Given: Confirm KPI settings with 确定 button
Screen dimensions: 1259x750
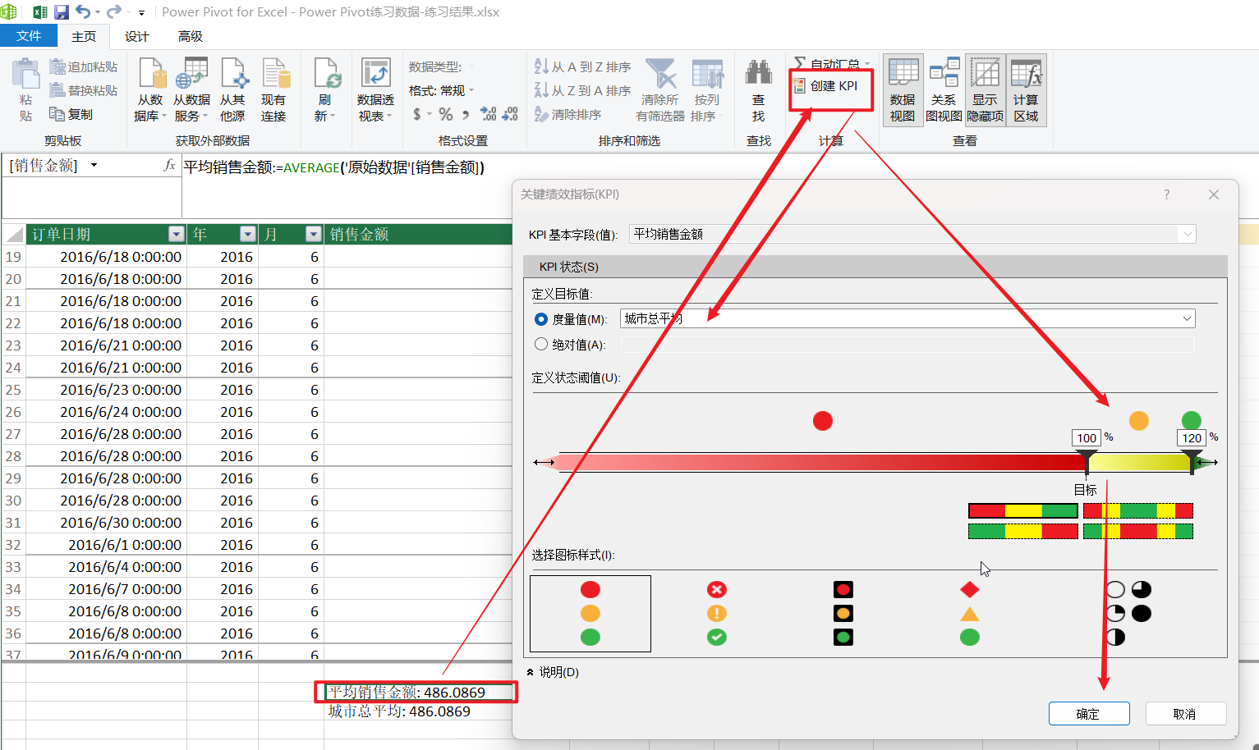Looking at the screenshot, I should pos(1089,713).
